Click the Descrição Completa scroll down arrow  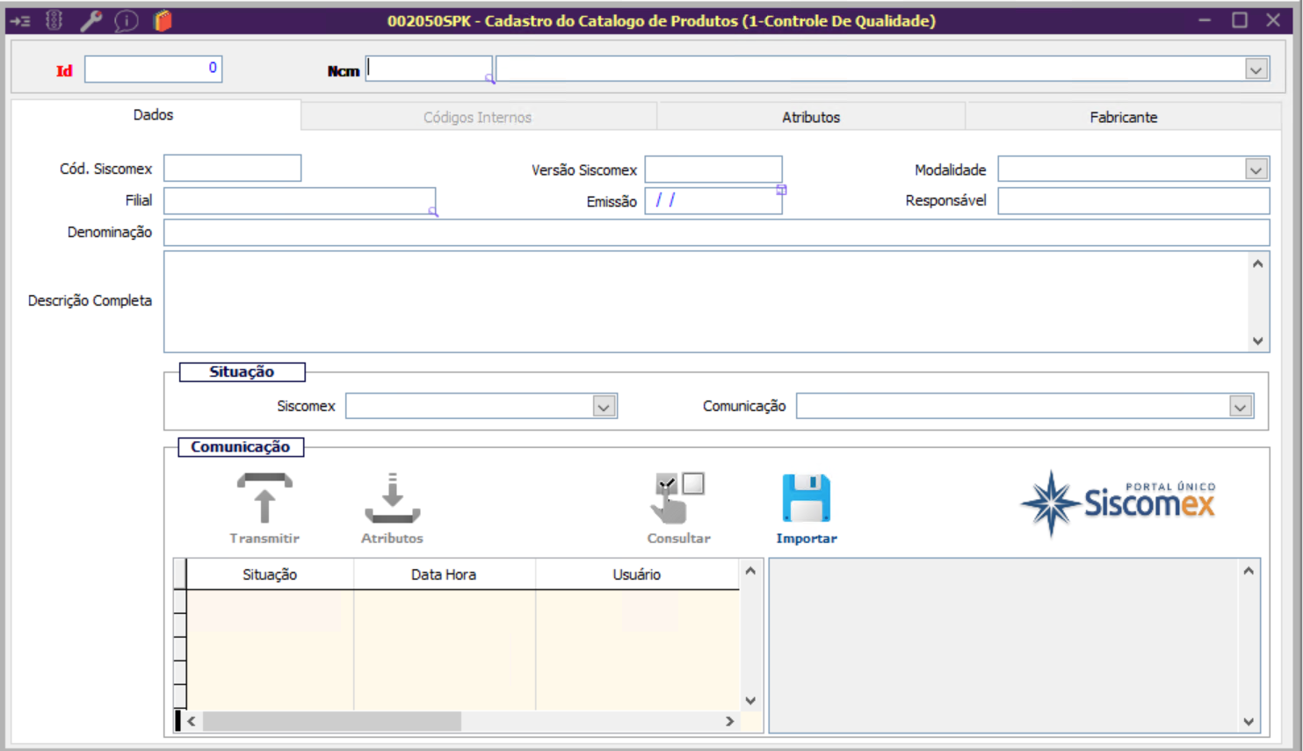coord(1258,341)
